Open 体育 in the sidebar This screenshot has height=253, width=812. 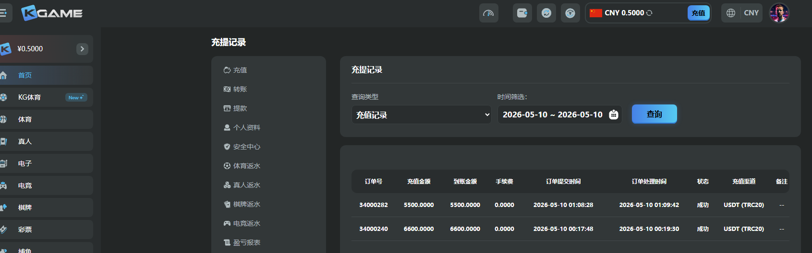[47, 119]
